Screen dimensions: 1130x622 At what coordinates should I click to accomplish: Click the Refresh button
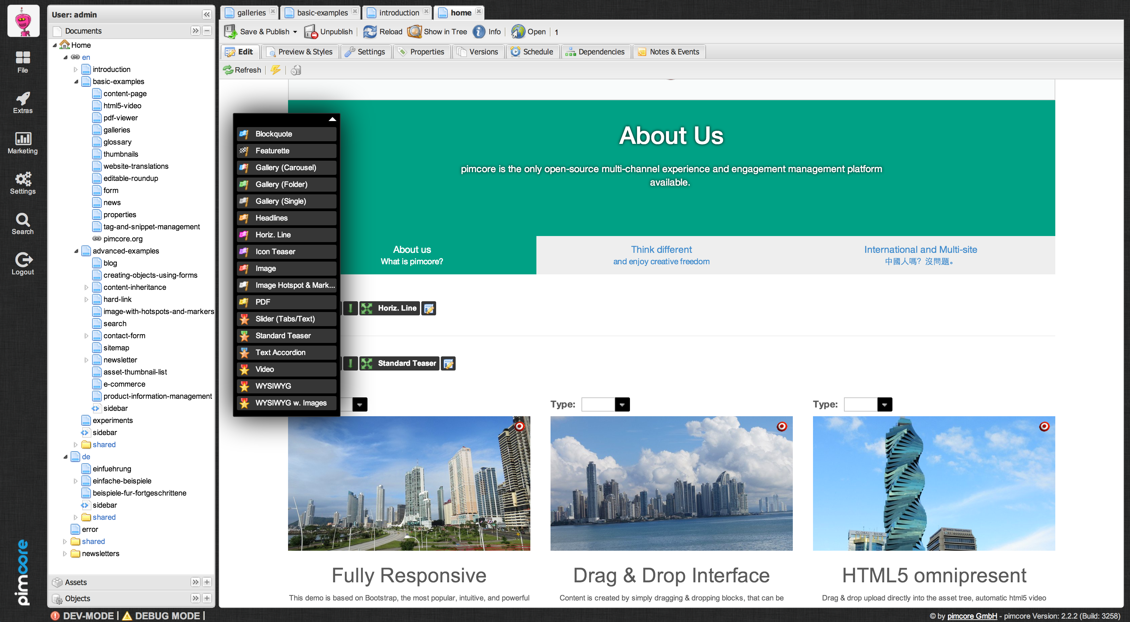click(242, 70)
